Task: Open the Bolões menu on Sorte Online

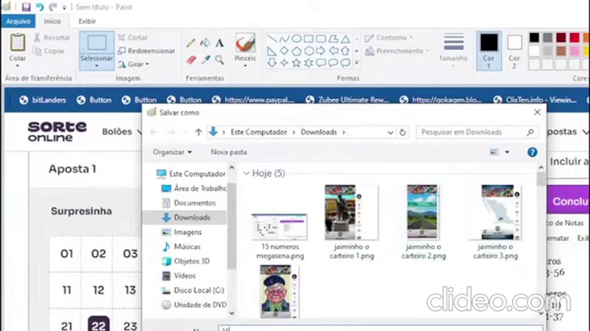Action: (121, 131)
